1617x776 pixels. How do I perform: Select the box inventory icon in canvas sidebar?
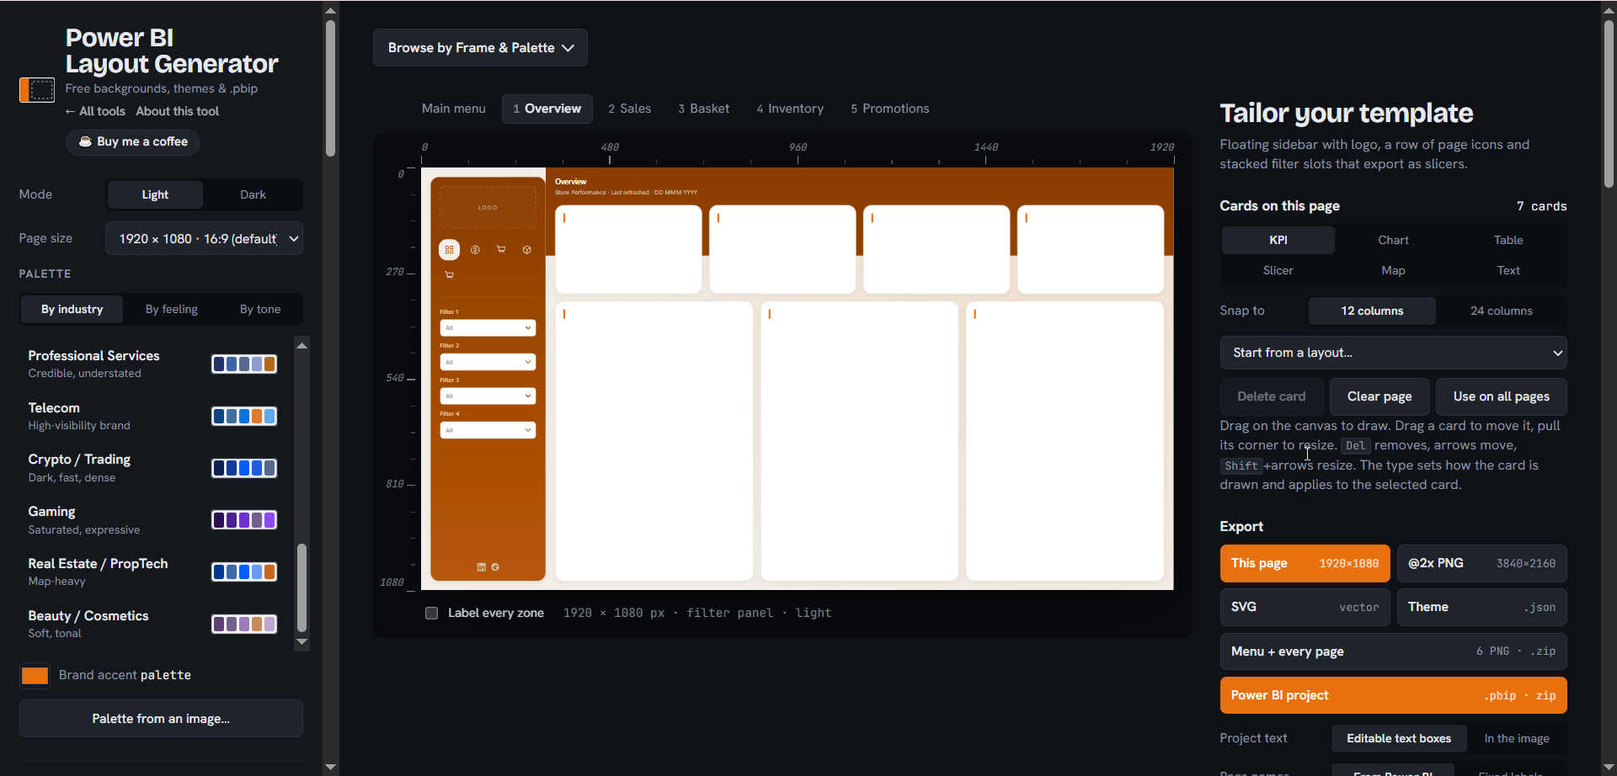[x=526, y=250]
